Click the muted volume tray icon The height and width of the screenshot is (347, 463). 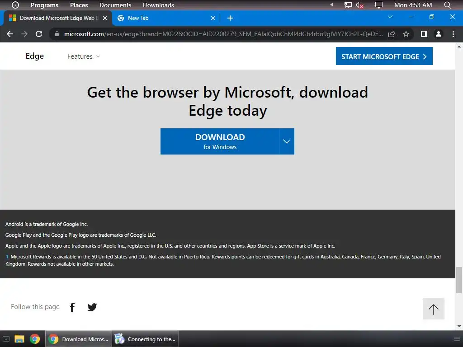(359, 5)
